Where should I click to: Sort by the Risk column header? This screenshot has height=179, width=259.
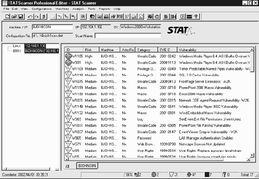pyautogui.click(x=91, y=50)
